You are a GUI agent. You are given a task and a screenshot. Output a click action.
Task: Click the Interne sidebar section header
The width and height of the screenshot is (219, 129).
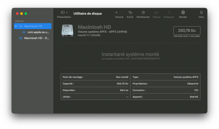(19, 21)
